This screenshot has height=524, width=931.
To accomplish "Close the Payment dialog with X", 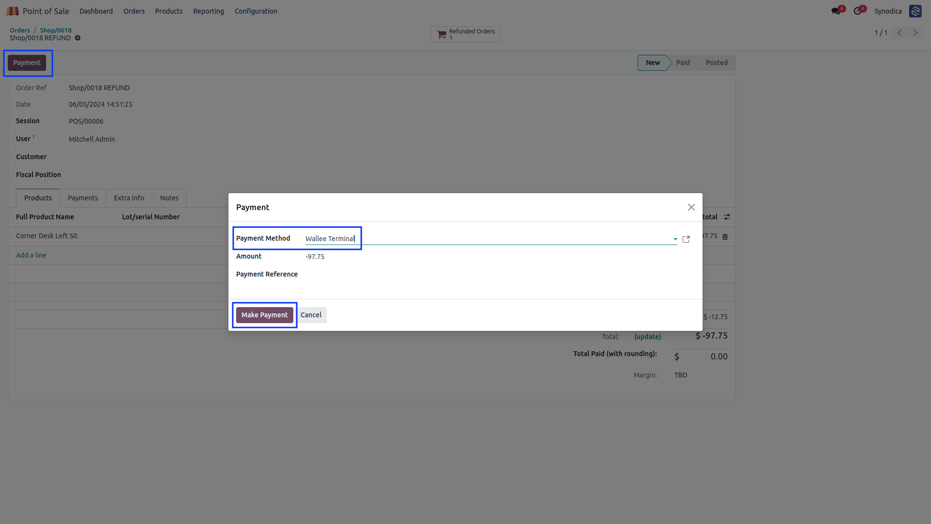I will pyautogui.click(x=691, y=207).
